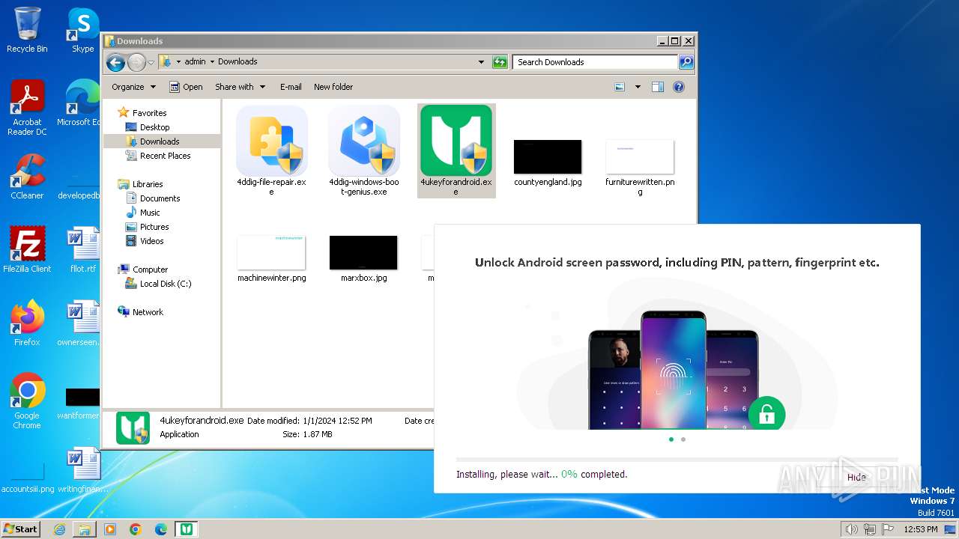Select Downloads in the navigation pane
Screen dimensions: 959x539
pyautogui.click(x=160, y=141)
